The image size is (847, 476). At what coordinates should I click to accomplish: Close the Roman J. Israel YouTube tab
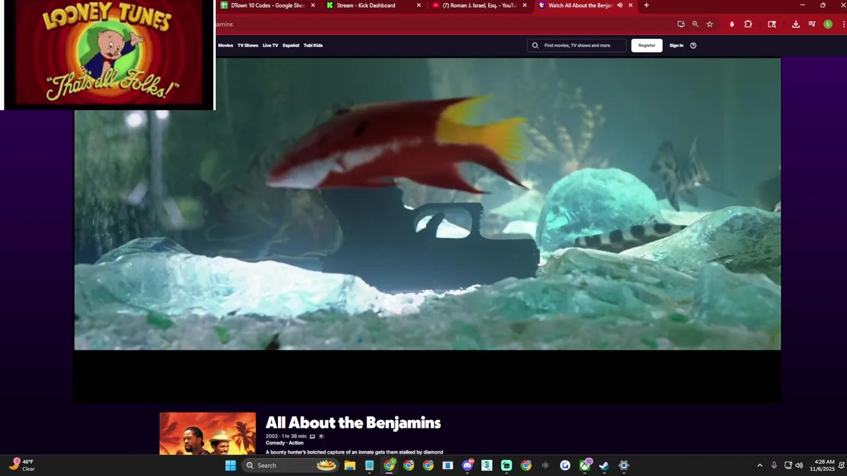tap(525, 5)
